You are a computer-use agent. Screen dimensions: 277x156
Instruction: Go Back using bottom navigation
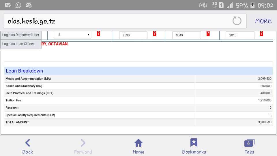click(x=28, y=147)
